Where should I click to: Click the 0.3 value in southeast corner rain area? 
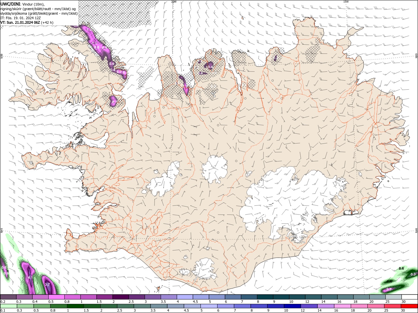pyautogui.click(x=413, y=275)
